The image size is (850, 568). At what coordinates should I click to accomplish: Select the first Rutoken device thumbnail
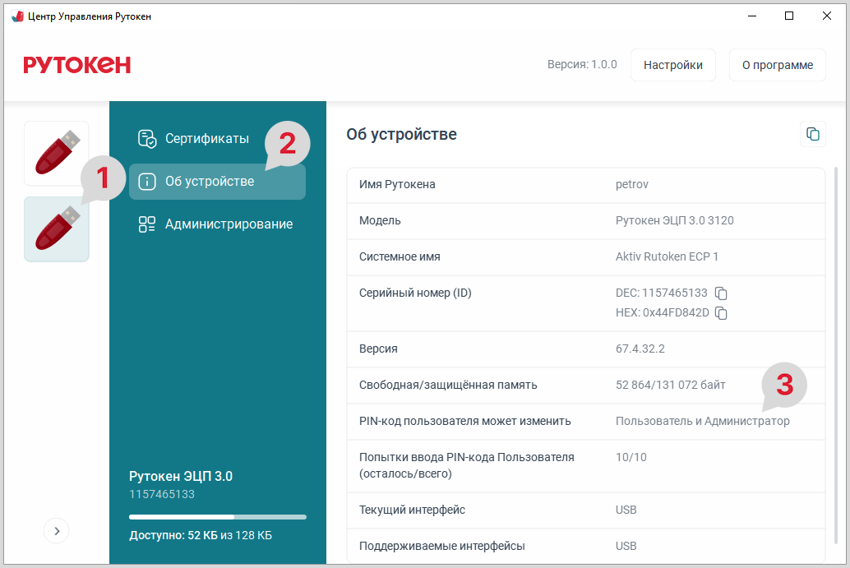tap(56, 153)
